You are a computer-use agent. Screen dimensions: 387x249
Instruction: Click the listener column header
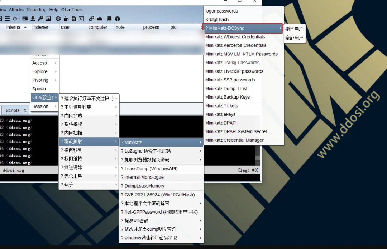tap(46, 27)
